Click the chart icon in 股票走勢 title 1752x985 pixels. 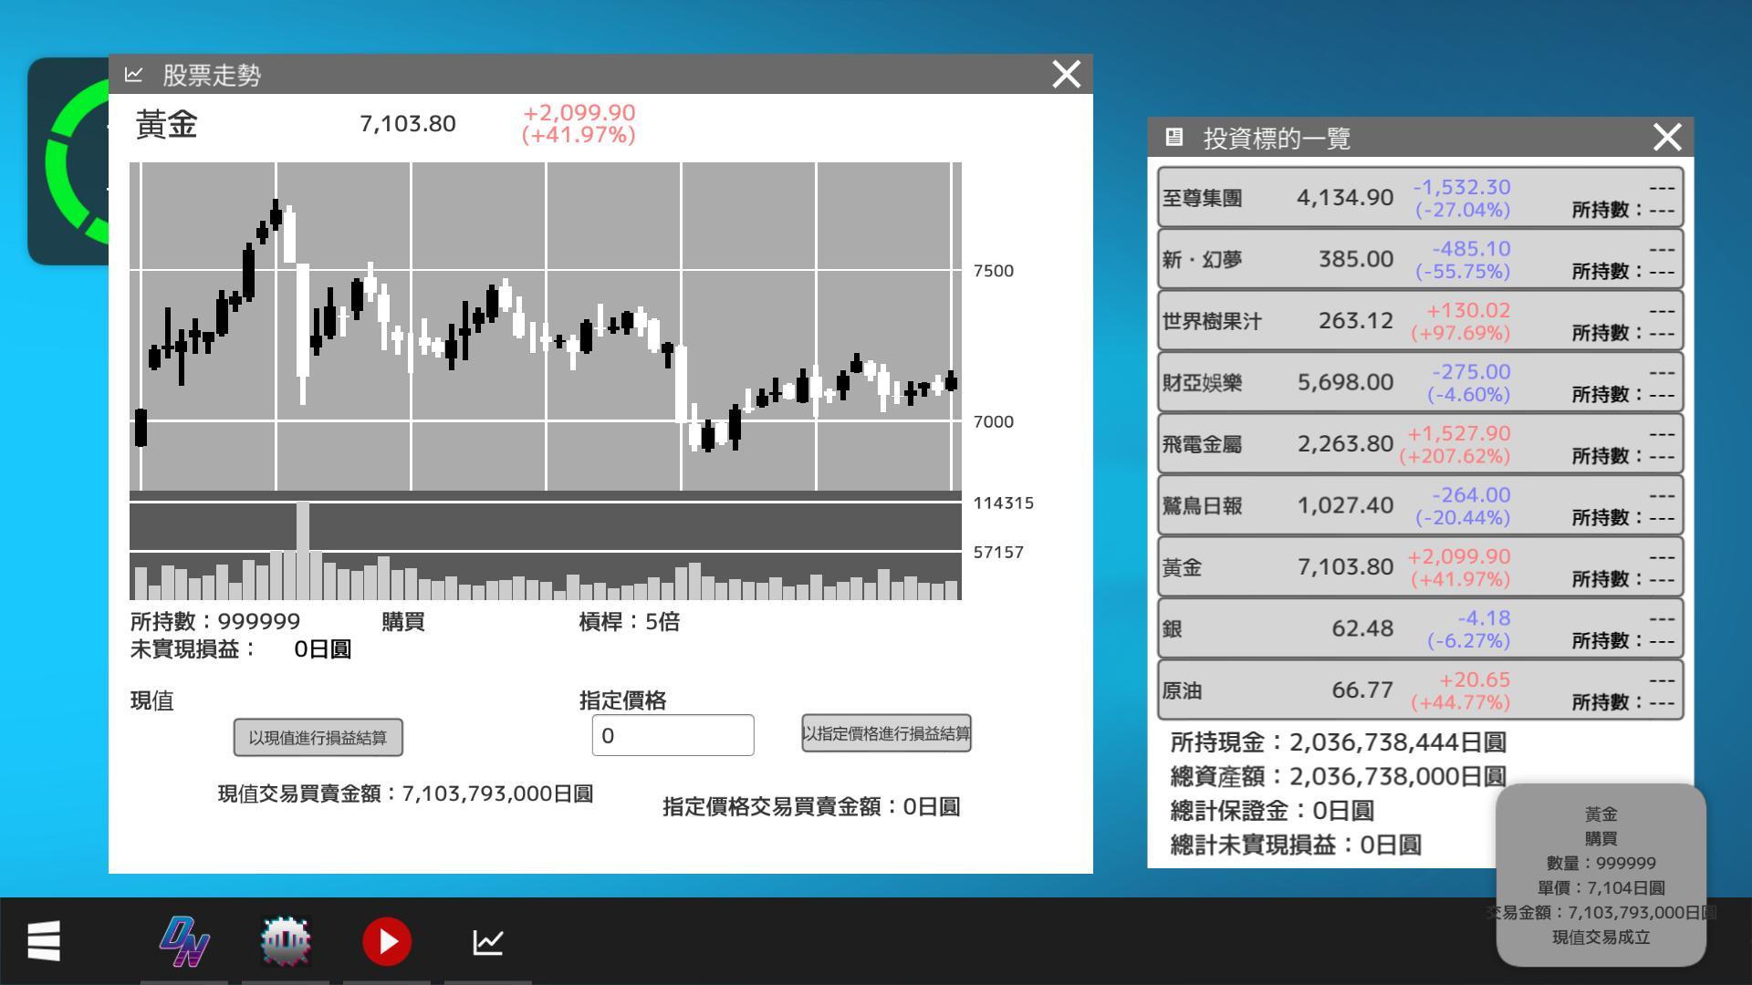[134, 75]
